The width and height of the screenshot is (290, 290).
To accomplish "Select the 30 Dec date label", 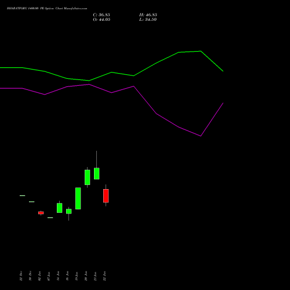I will pos(30,276).
